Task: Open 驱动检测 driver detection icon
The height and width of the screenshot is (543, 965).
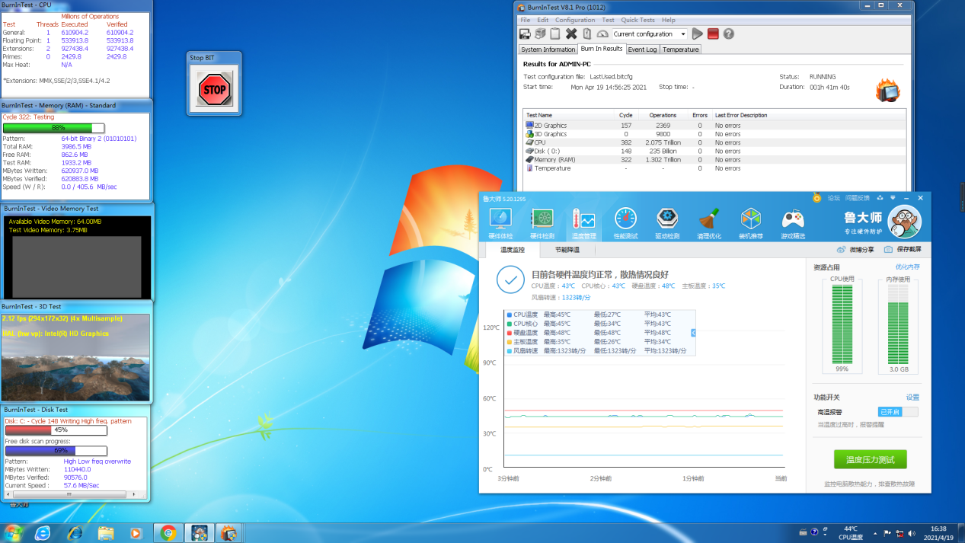Action: (667, 224)
